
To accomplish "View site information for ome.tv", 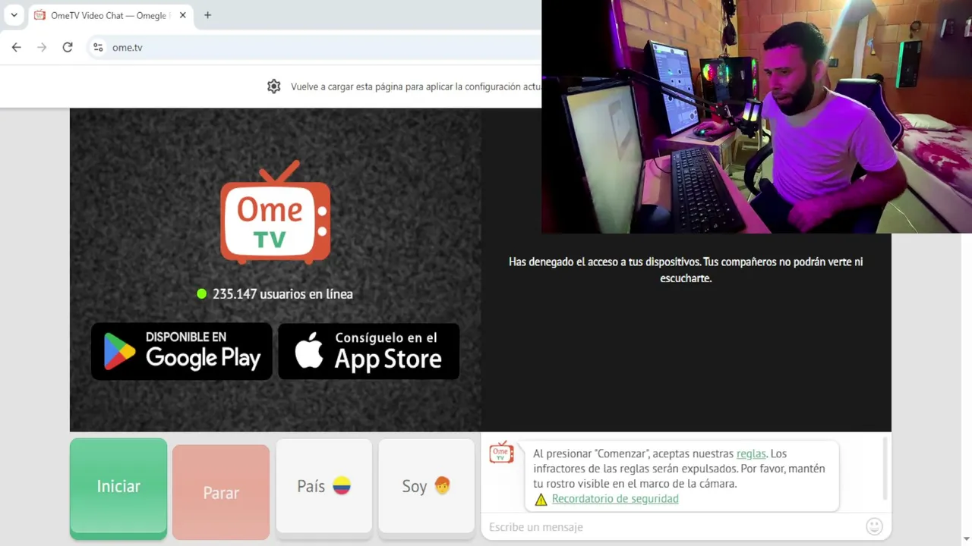I will click(98, 47).
